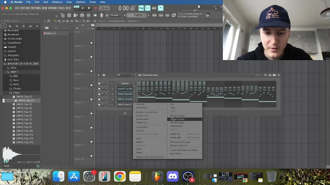Click the help speech bubble icon
The image size is (330, 185).
click(x=174, y=15)
